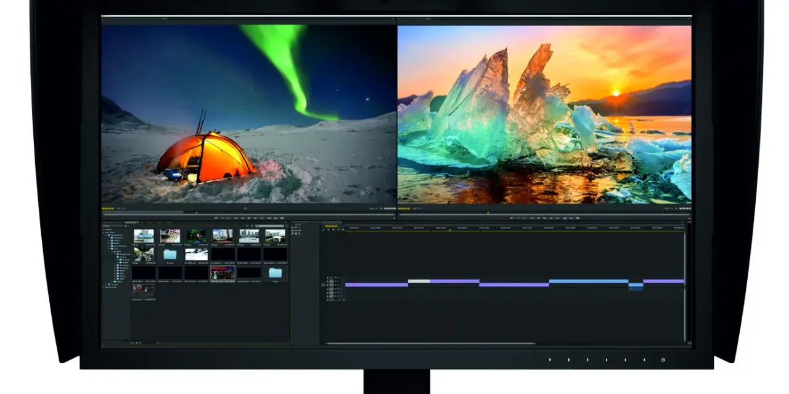
Task: Click the timeline playhead marker on the ruler
Action: (x=449, y=229)
